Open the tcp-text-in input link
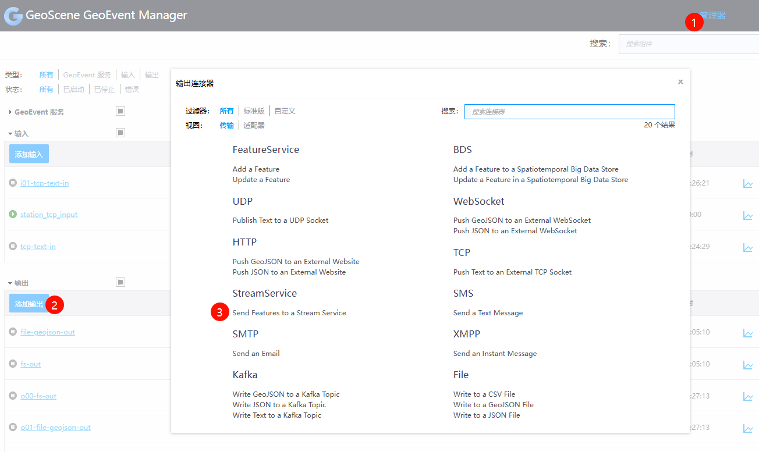This screenshot has height=452, width=759. click(x=38, y=247)
